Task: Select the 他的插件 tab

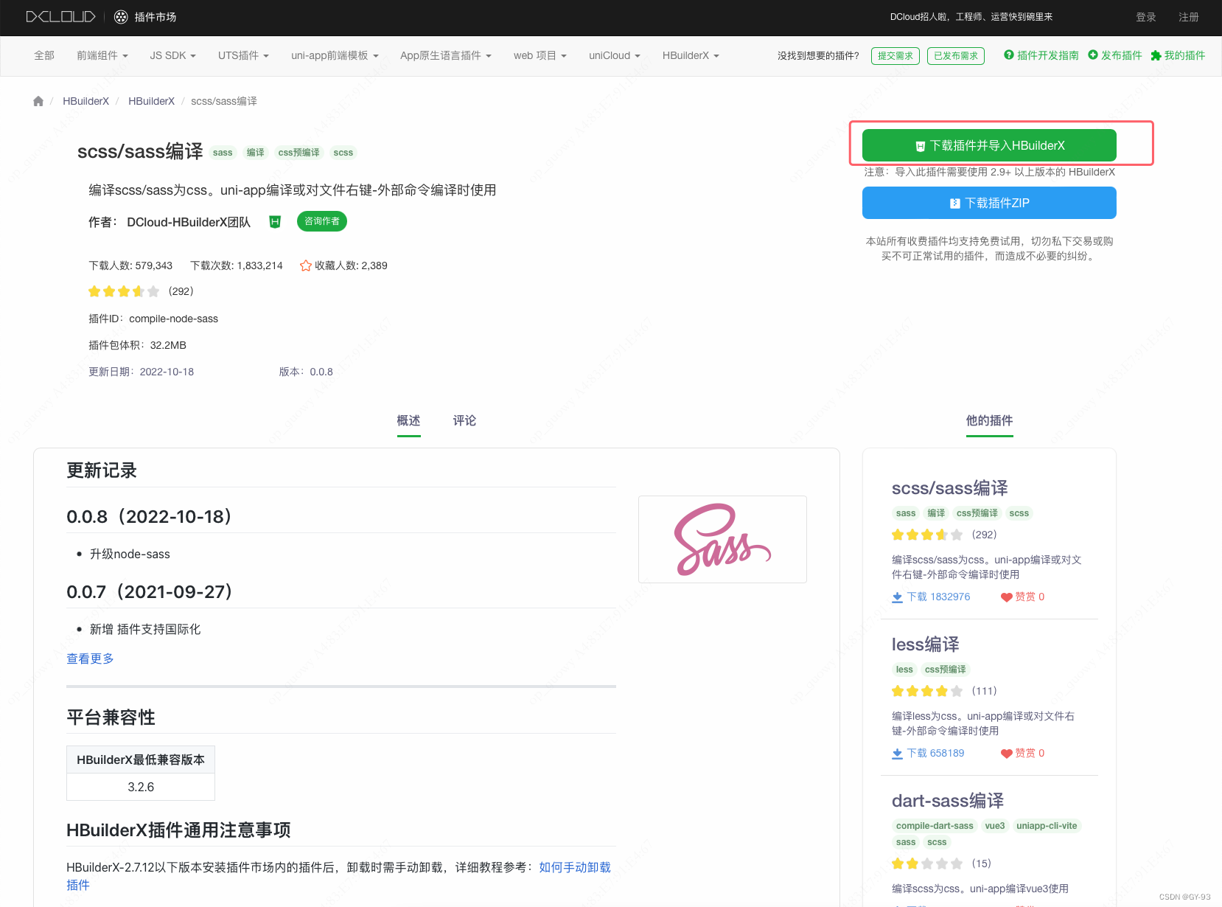Action: click(x=989, y=420)
